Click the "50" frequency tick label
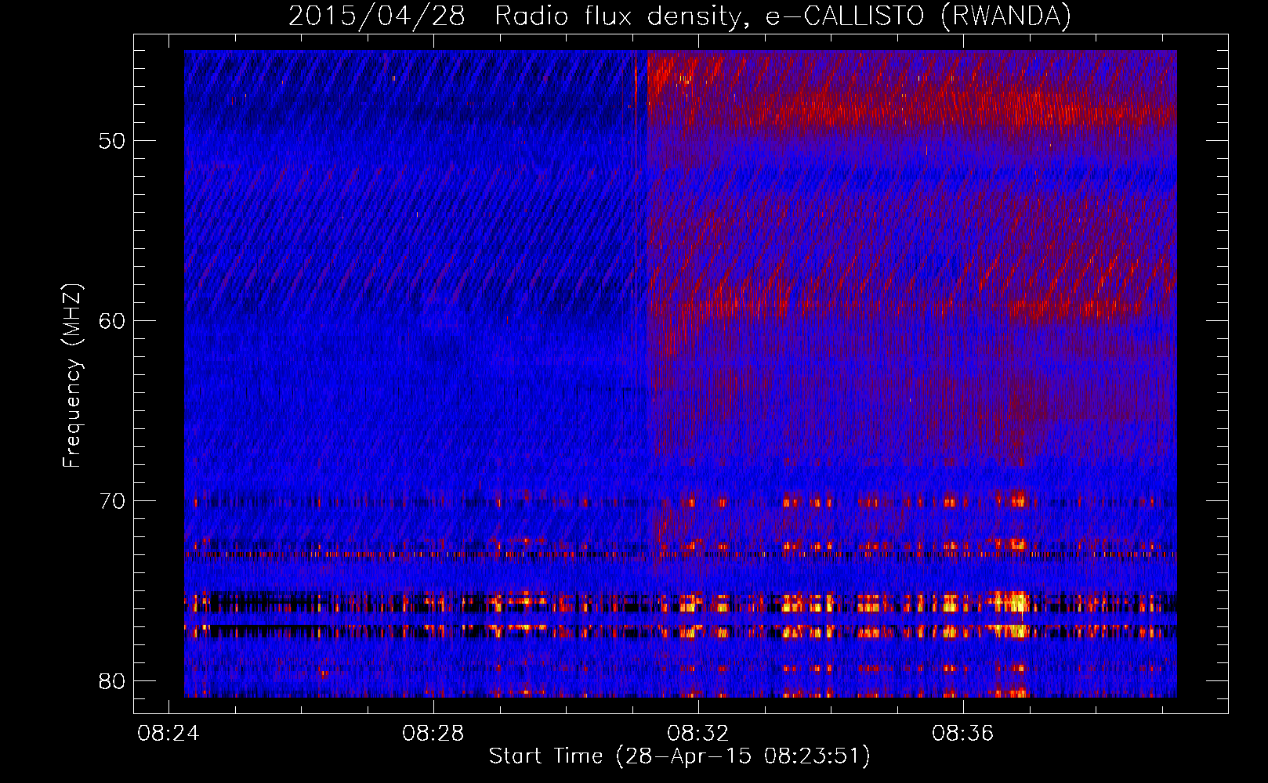The width and height of the screenshot is (1268, 783). (112, 141)
